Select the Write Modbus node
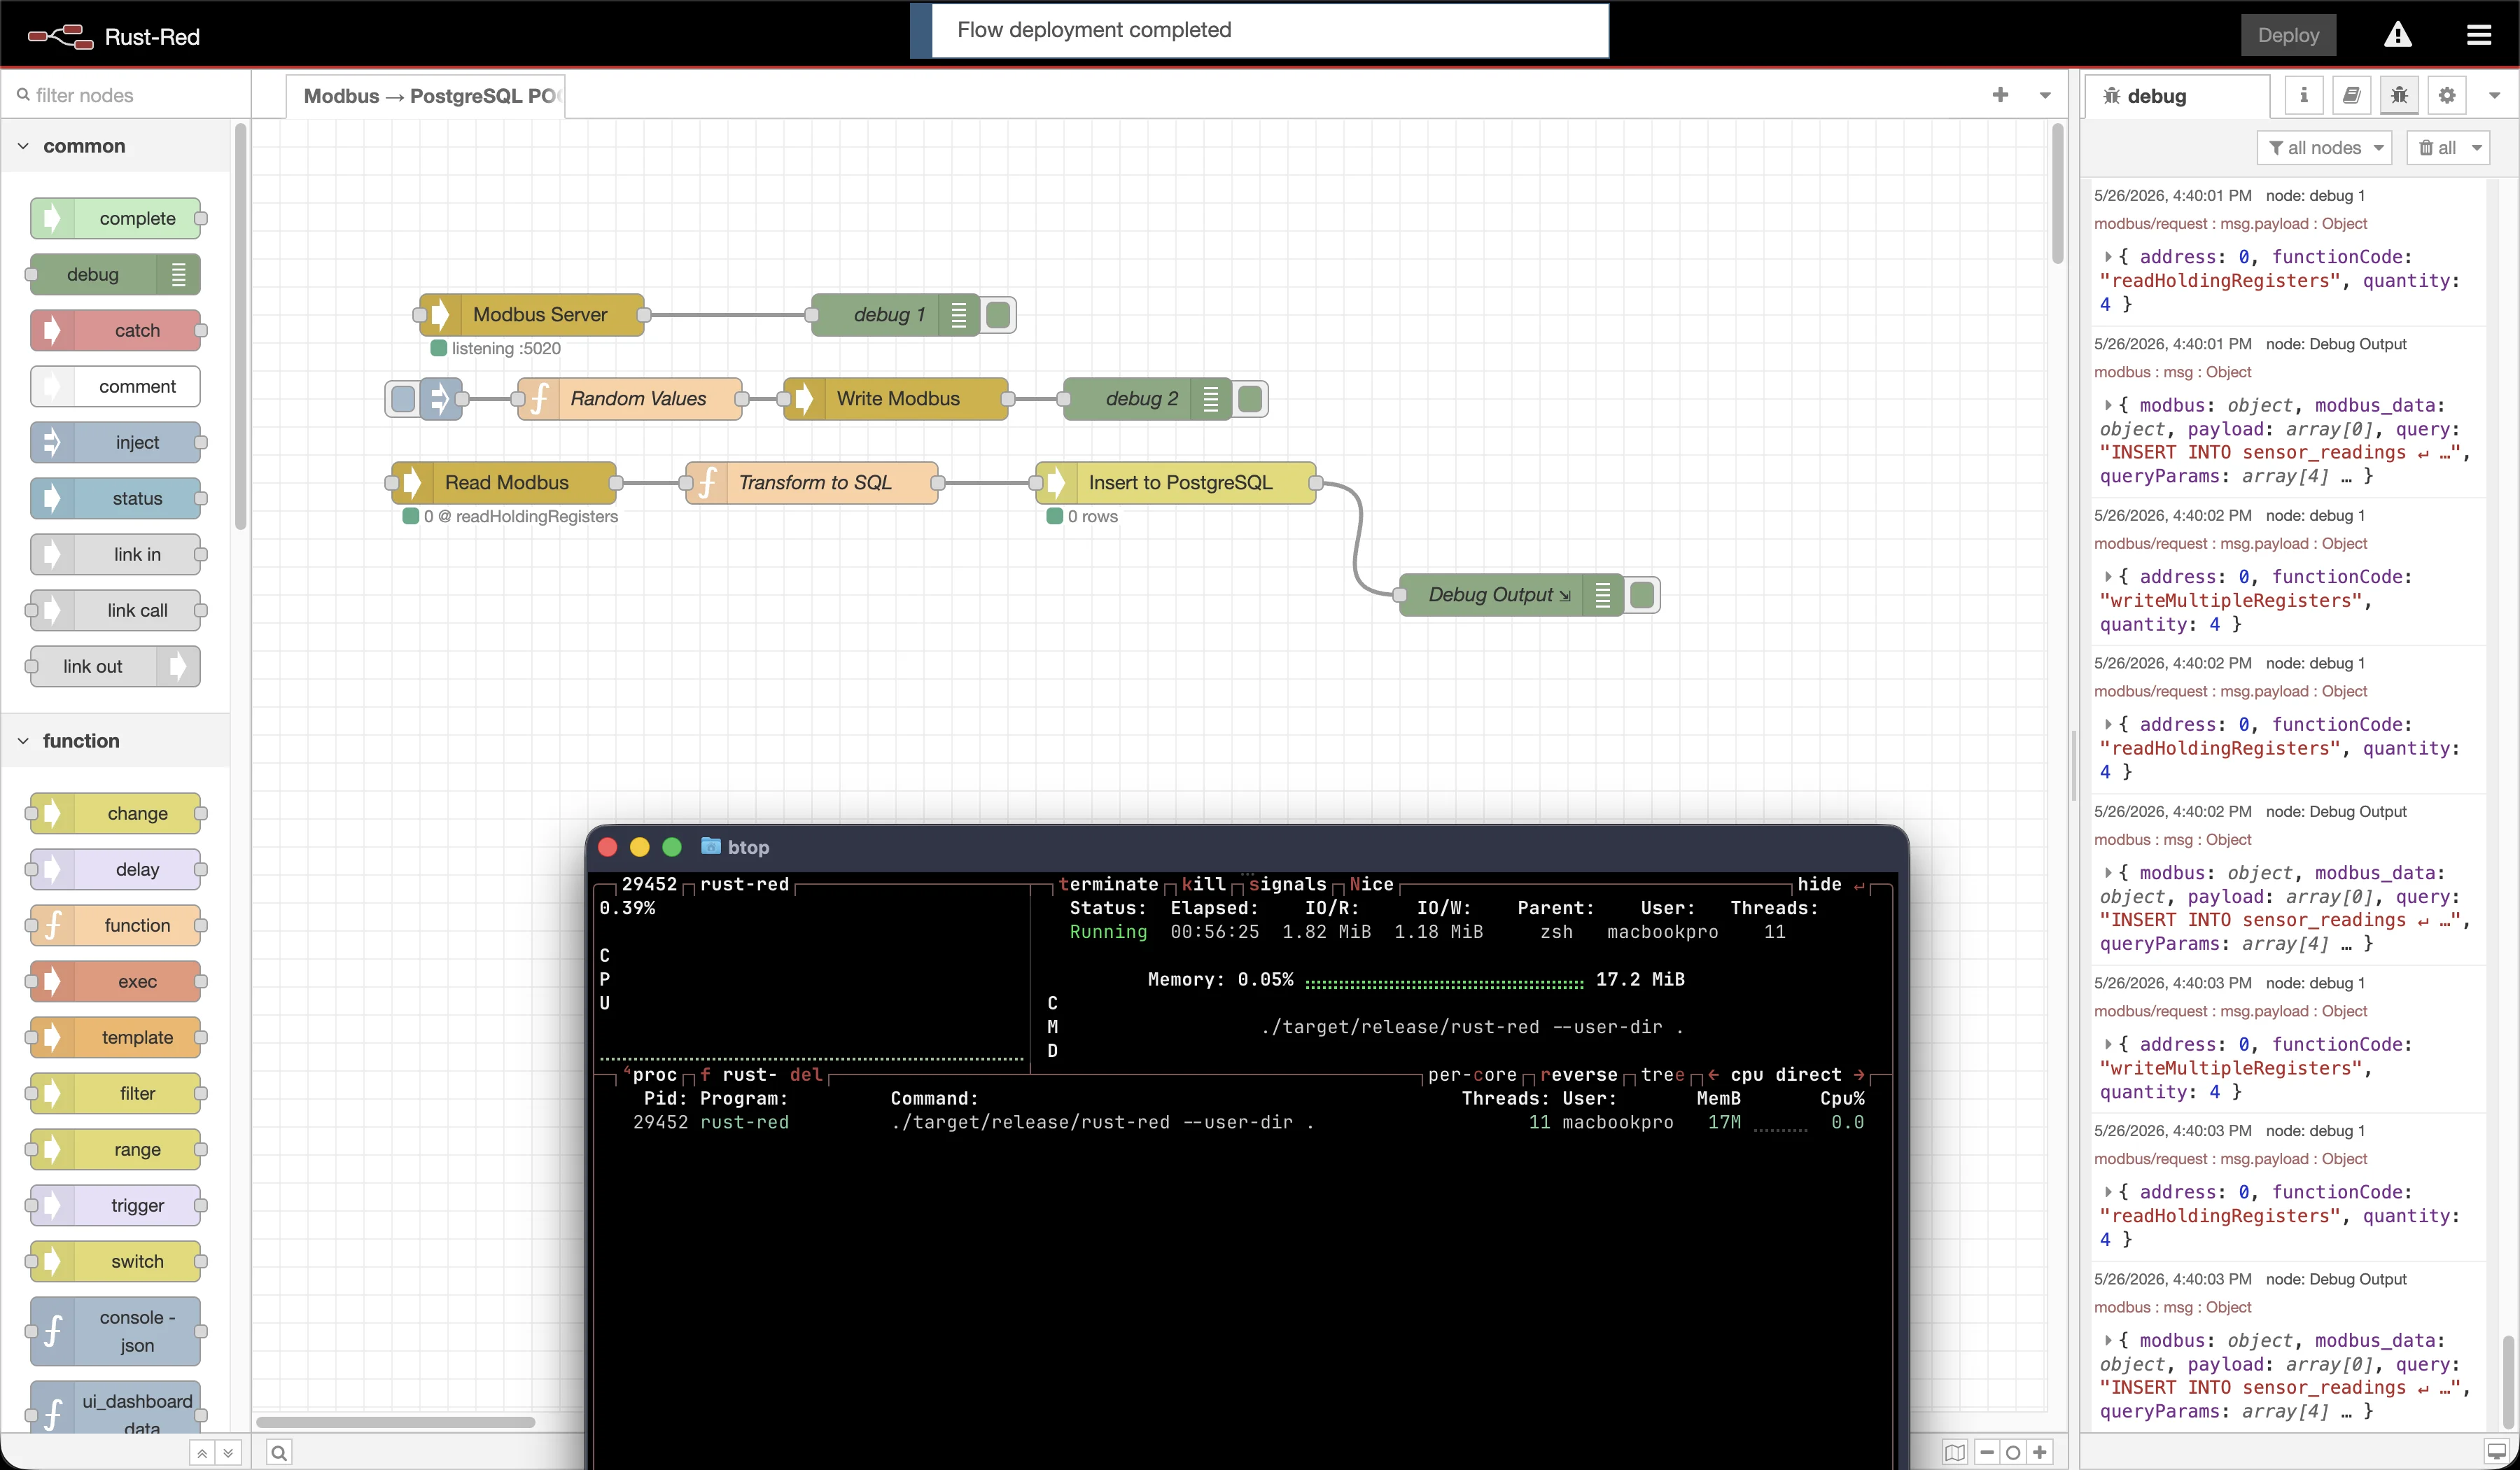This screenshot has height=1470, width=2520. point(896,398)
